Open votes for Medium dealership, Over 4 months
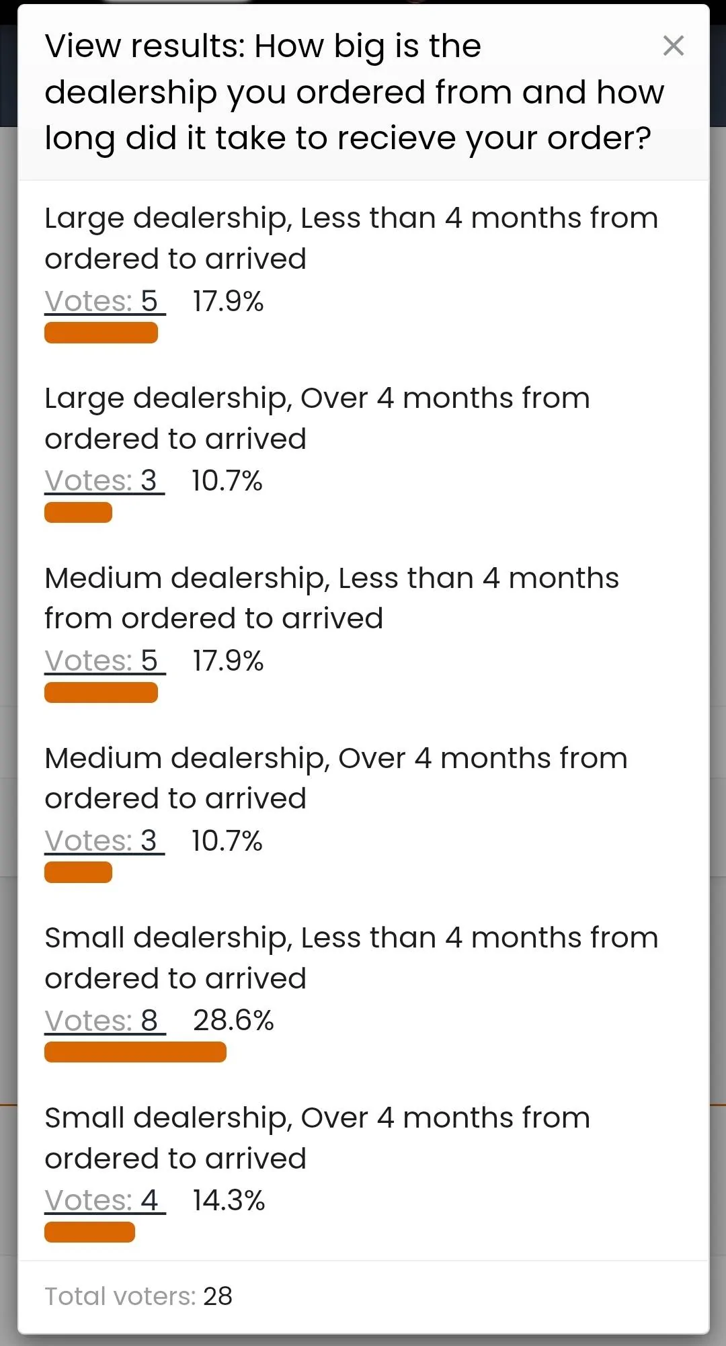This screenshot has height=1346, width=726. click(104, 841)
